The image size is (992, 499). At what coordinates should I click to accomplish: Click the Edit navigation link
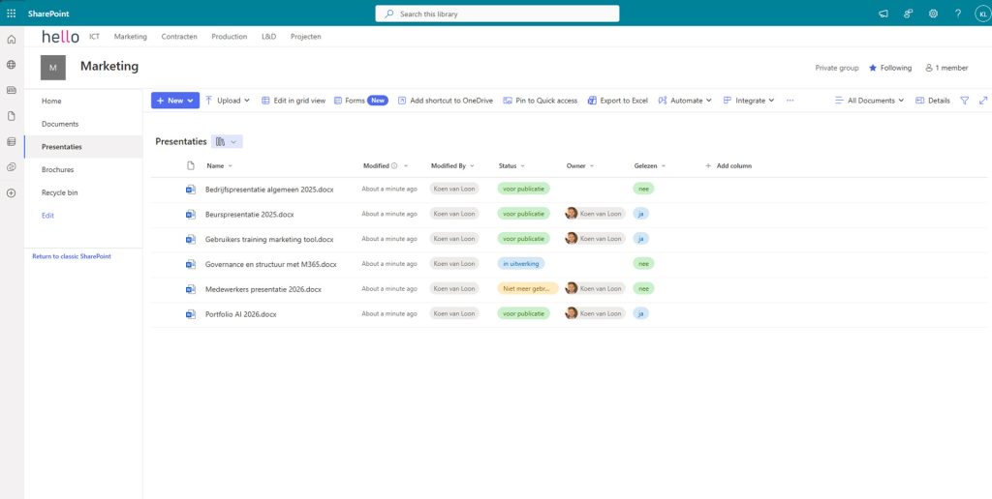click(x=48, y=216)
